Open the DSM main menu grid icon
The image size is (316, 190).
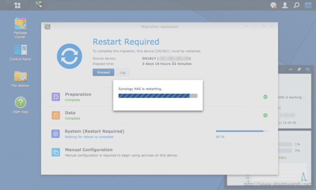pos(17,5)
